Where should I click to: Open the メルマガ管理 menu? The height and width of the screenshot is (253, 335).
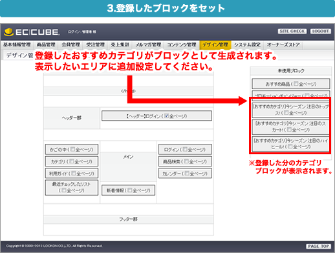[148, 45]
